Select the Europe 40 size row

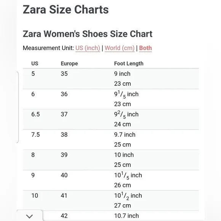click(x=111, y=180)
